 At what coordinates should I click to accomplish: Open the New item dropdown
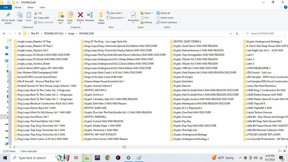tap(115, 13)
